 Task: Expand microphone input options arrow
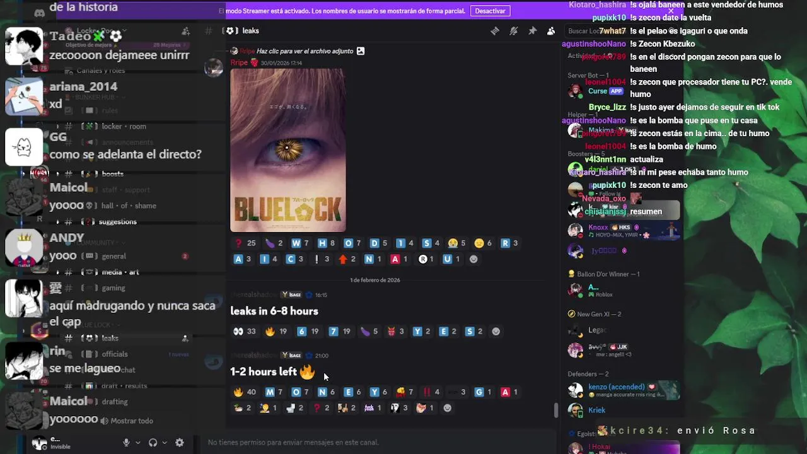(137, 443)
